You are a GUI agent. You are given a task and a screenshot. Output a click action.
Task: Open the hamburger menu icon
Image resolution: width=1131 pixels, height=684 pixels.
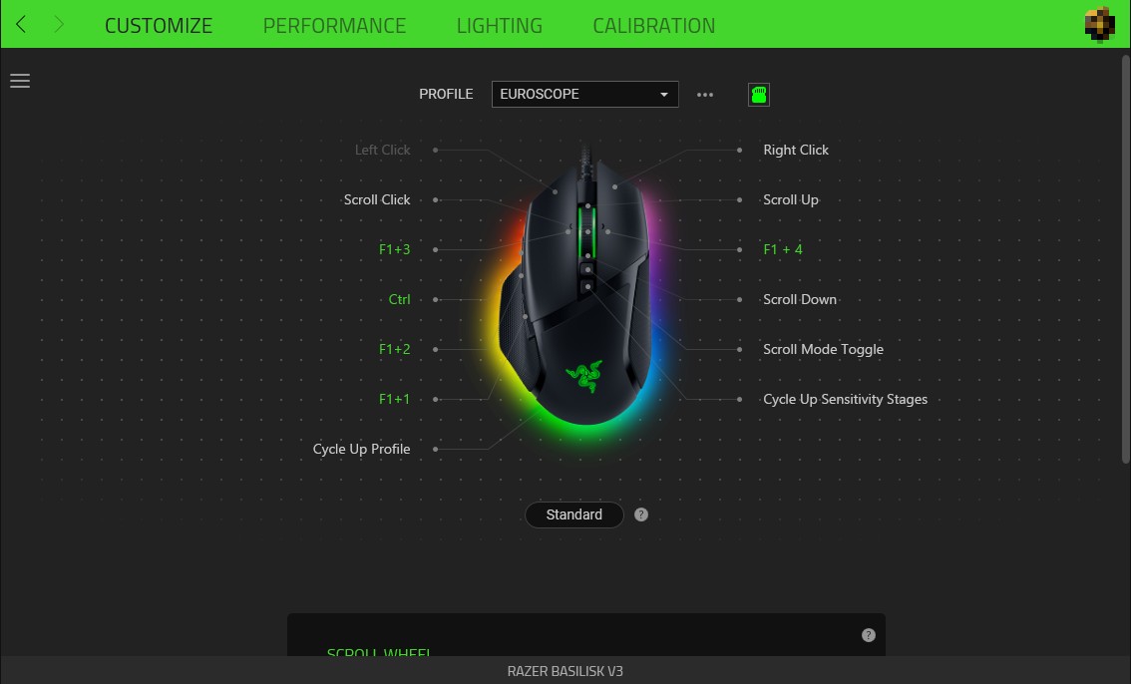(x=20, y=81)
